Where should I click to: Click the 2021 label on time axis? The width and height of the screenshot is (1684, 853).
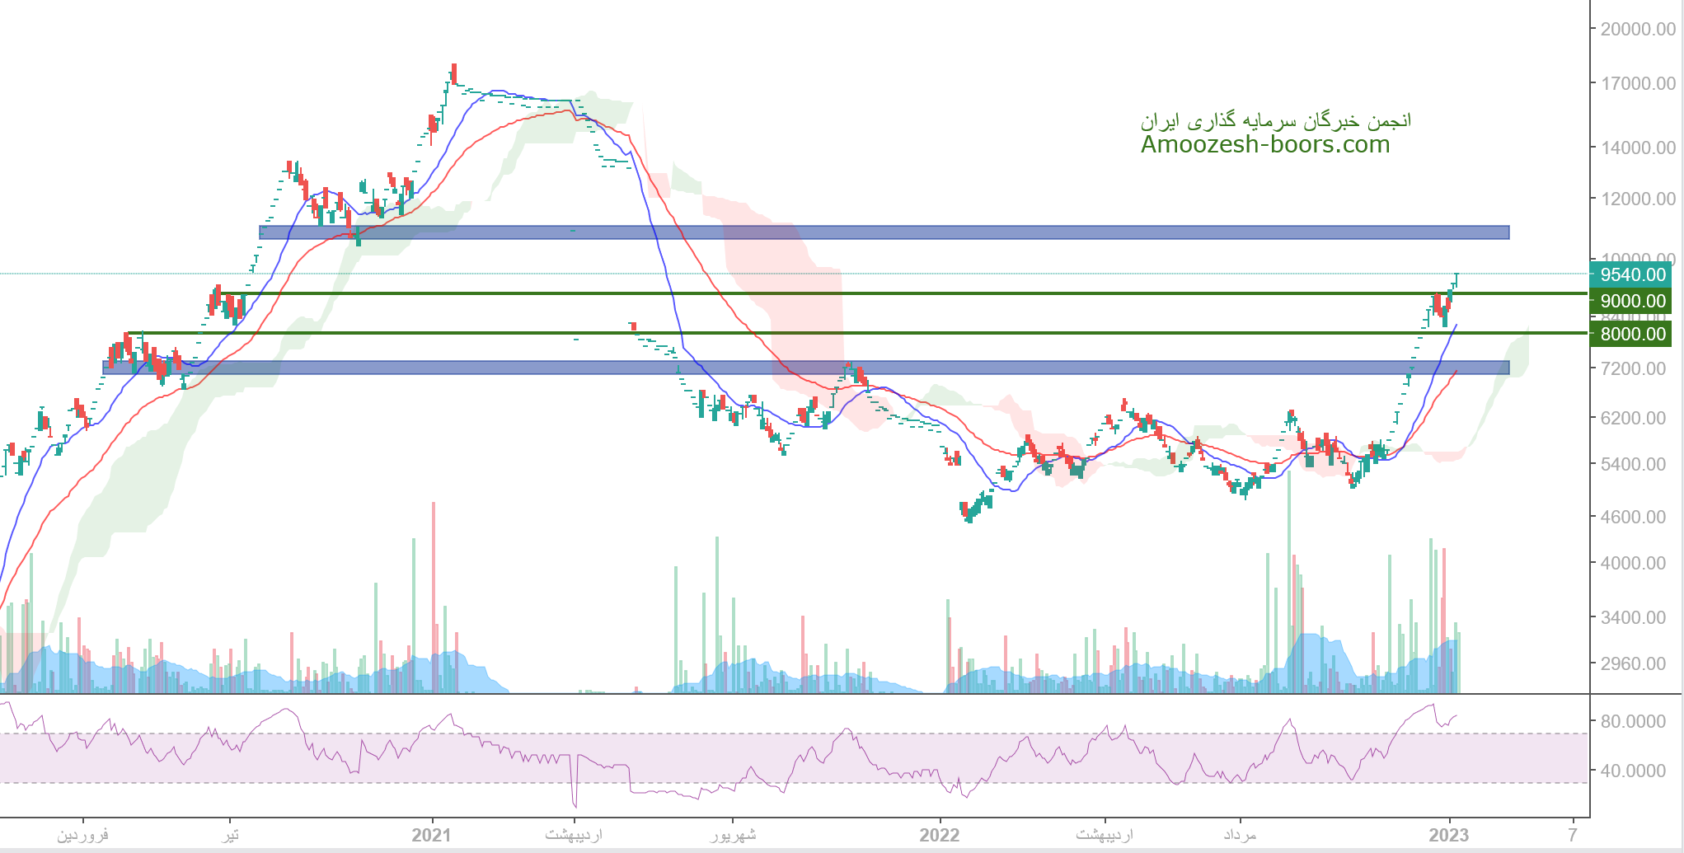pos(431,835)
